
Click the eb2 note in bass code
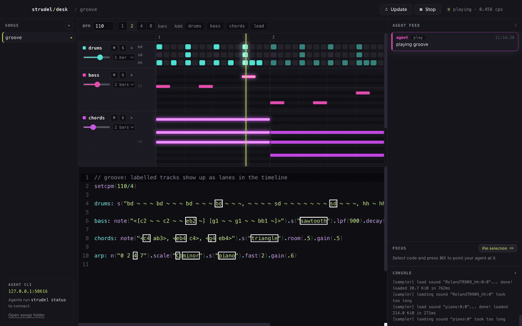[x=191, y=221]
